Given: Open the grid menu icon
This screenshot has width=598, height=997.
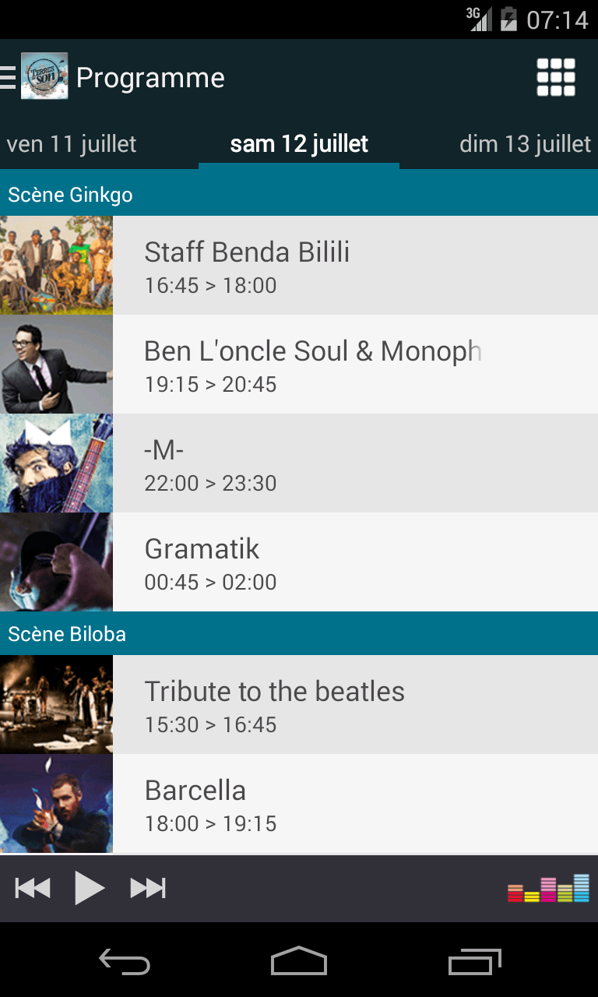Looking at the screenshot, I should (x=556, y=78).
